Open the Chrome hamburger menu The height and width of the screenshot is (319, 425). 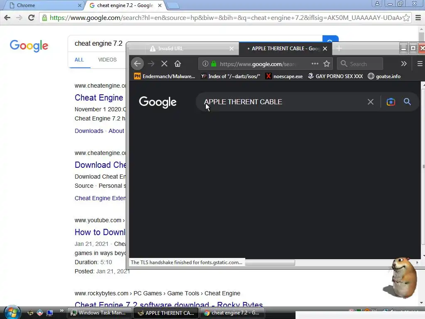click(x=418, y=17)
